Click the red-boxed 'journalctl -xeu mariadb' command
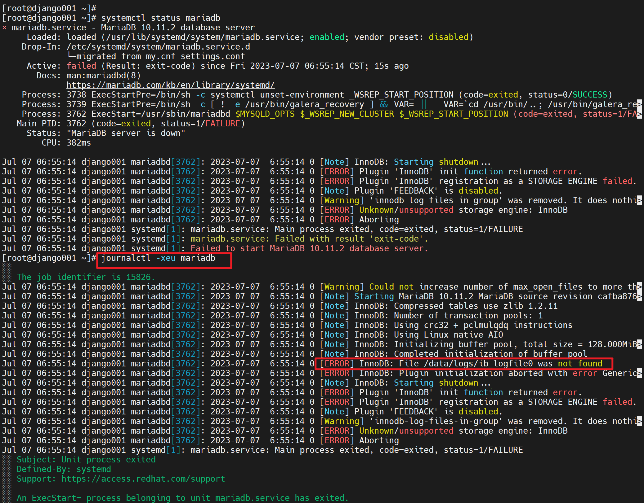The image size is (644, 503). 158,258
